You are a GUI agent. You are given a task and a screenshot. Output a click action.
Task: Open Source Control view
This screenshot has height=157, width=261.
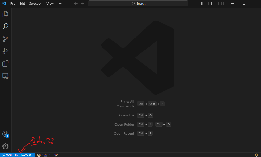(5, 39)
